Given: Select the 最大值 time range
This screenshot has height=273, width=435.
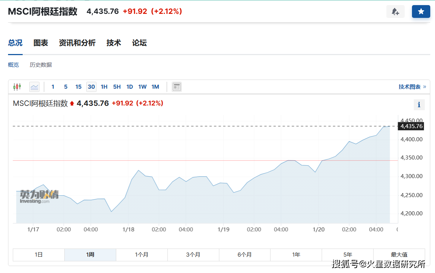Looking at the screenshot, I should click(399, 255).
